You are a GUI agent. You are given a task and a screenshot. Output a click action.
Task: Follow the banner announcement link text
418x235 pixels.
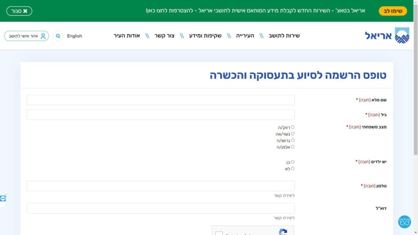256,11
